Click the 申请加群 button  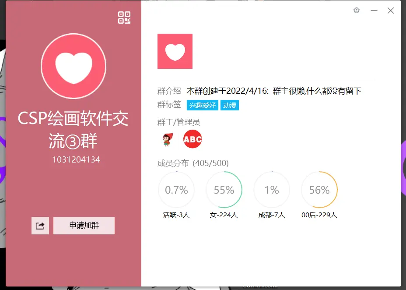(x=84, y=226)
